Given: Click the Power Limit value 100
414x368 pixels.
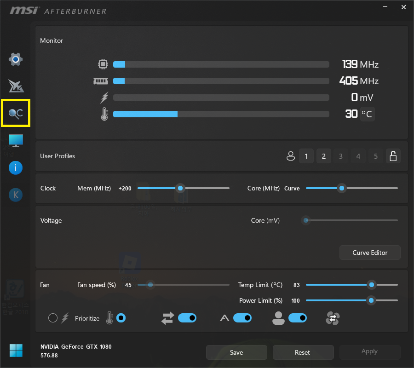Looking at the screenshot, I should coord(295,301).
